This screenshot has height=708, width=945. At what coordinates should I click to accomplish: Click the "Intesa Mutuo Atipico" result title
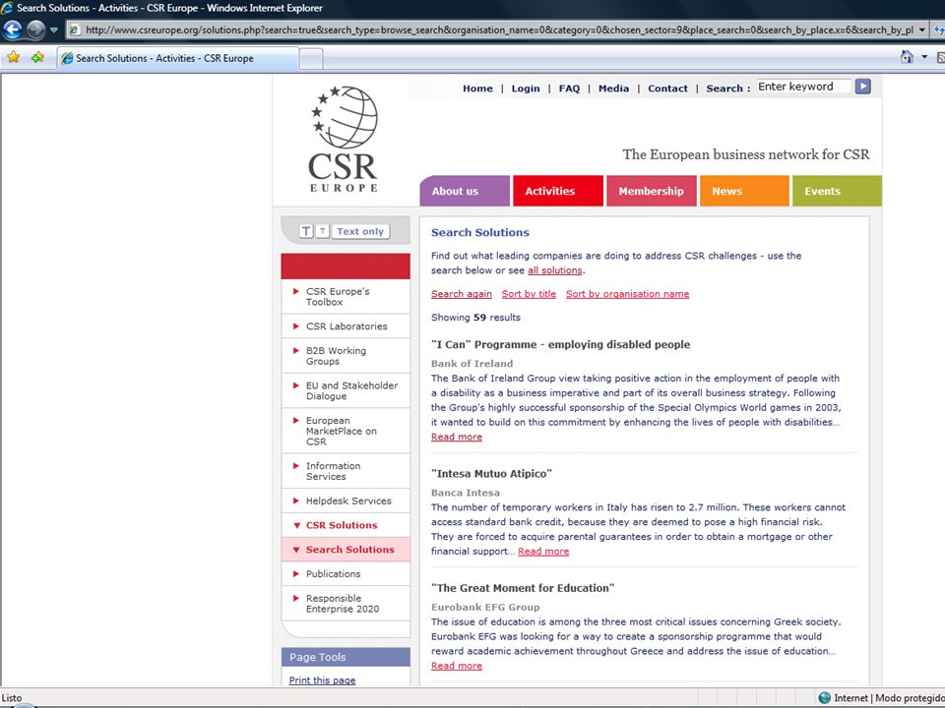491,474
